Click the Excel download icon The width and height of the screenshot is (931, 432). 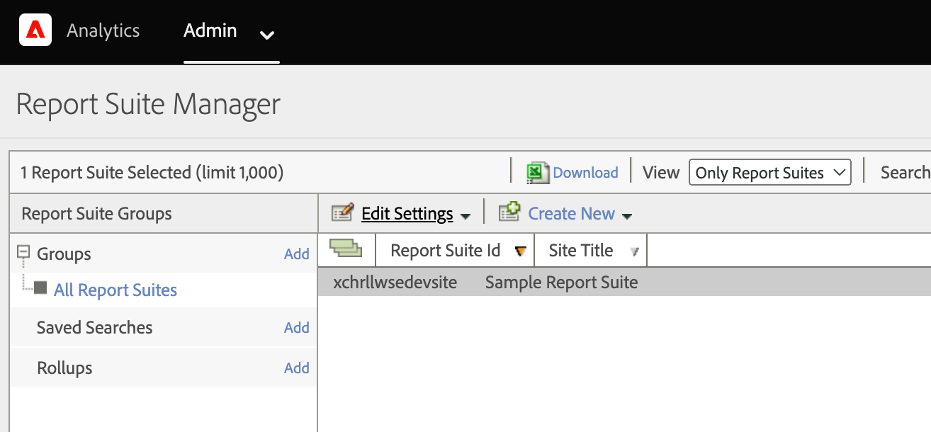coord(538,173)
